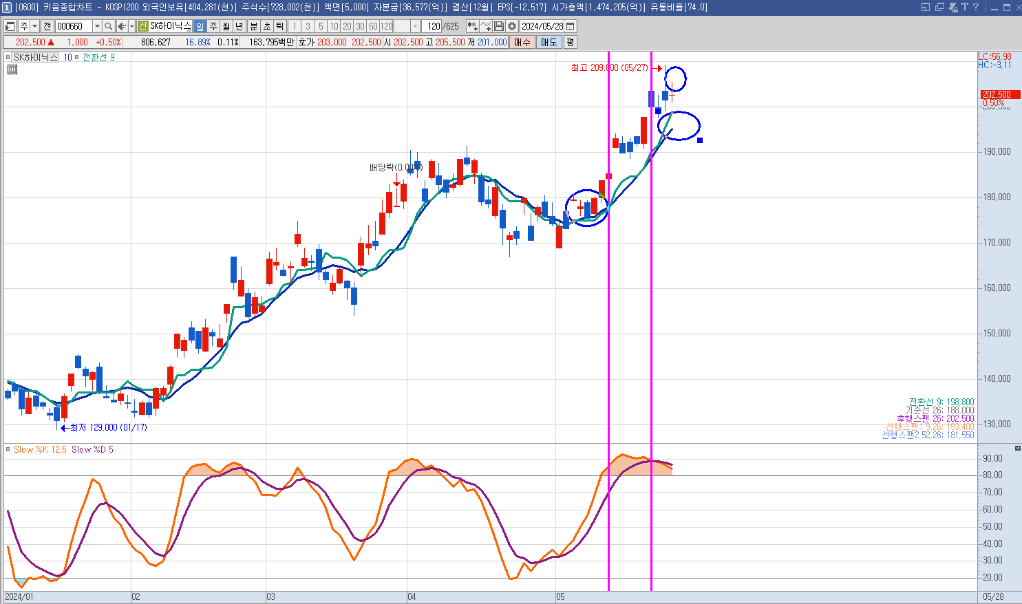Click the numbered 1 screen icon in title bar

7,7
